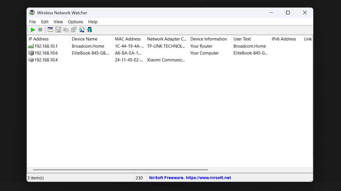The image size is (341, 191).
Task: Sort by MAC Address column header
Action: click(129, 39)
